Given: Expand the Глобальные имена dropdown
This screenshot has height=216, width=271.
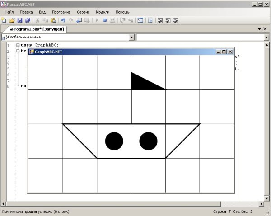Looking at the screenshot, I should click(132, 37).
